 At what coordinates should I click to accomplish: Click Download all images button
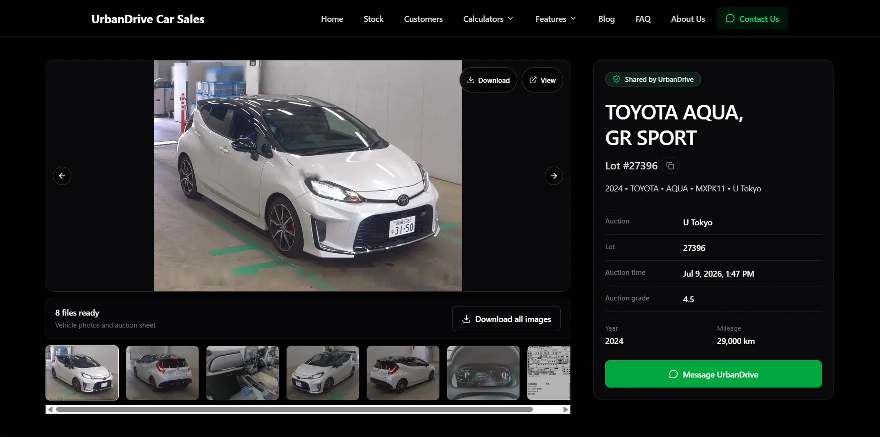(506, 319)
